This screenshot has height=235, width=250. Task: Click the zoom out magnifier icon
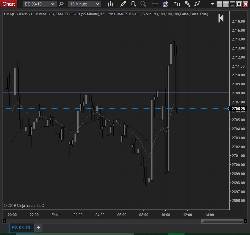(x=143, y=4)
